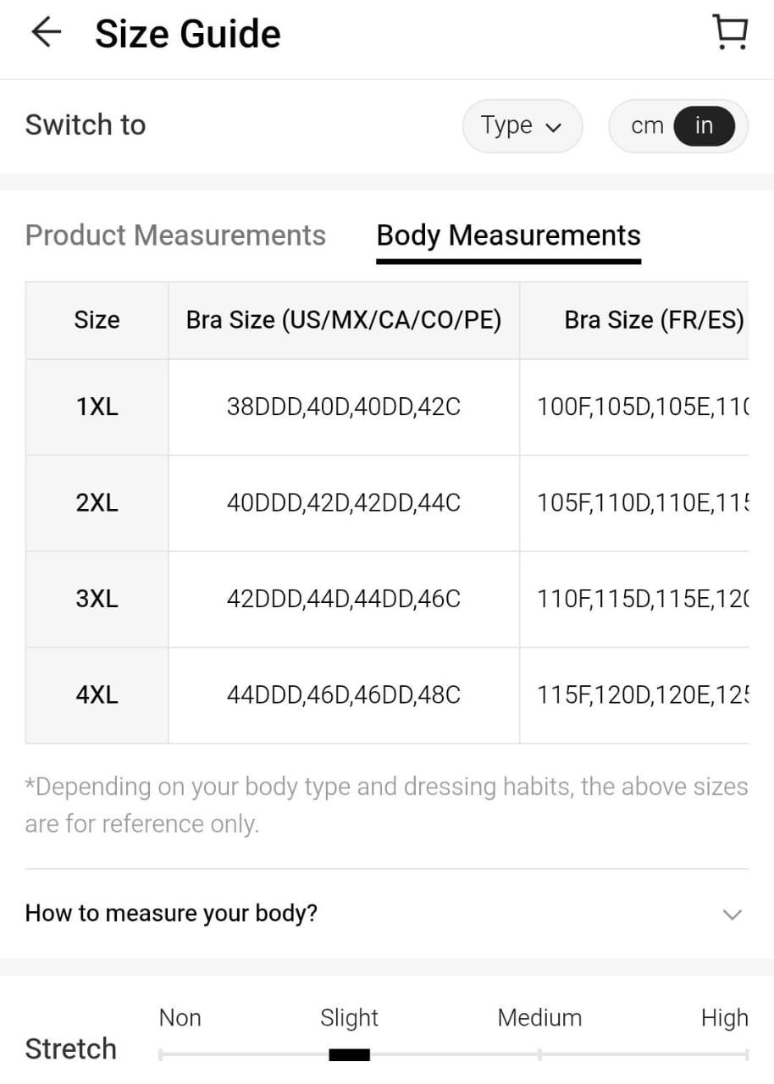
Task: Switch to Product Measurements tab
Action: click(175, 235)
